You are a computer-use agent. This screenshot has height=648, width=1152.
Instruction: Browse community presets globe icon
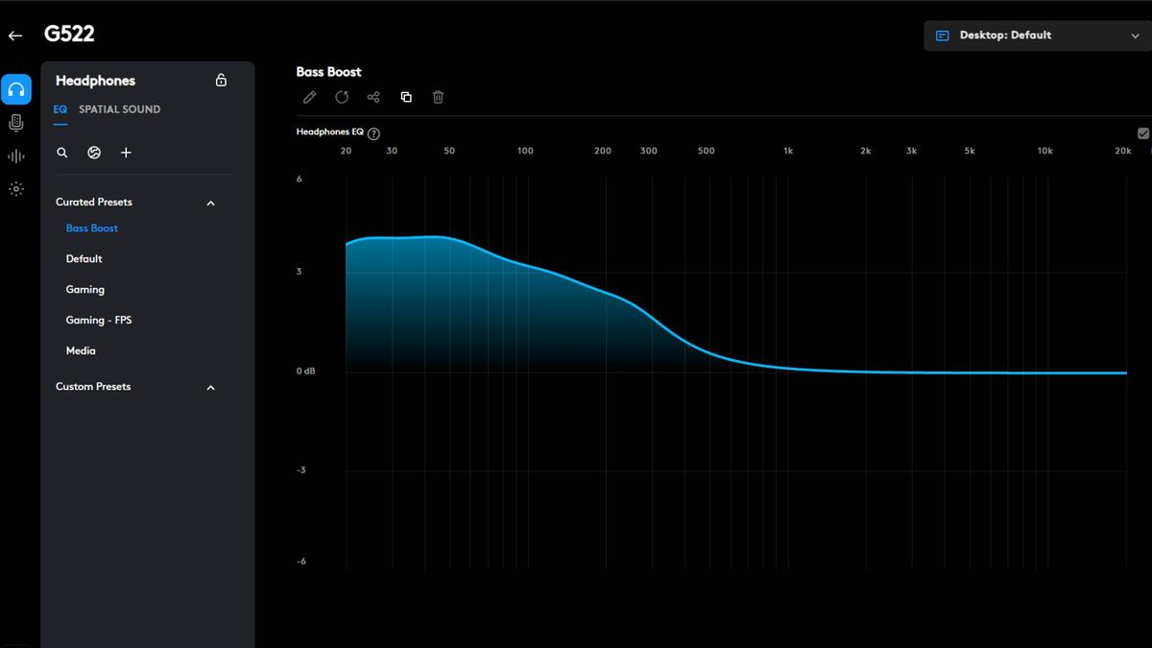(x=94, y=153)
